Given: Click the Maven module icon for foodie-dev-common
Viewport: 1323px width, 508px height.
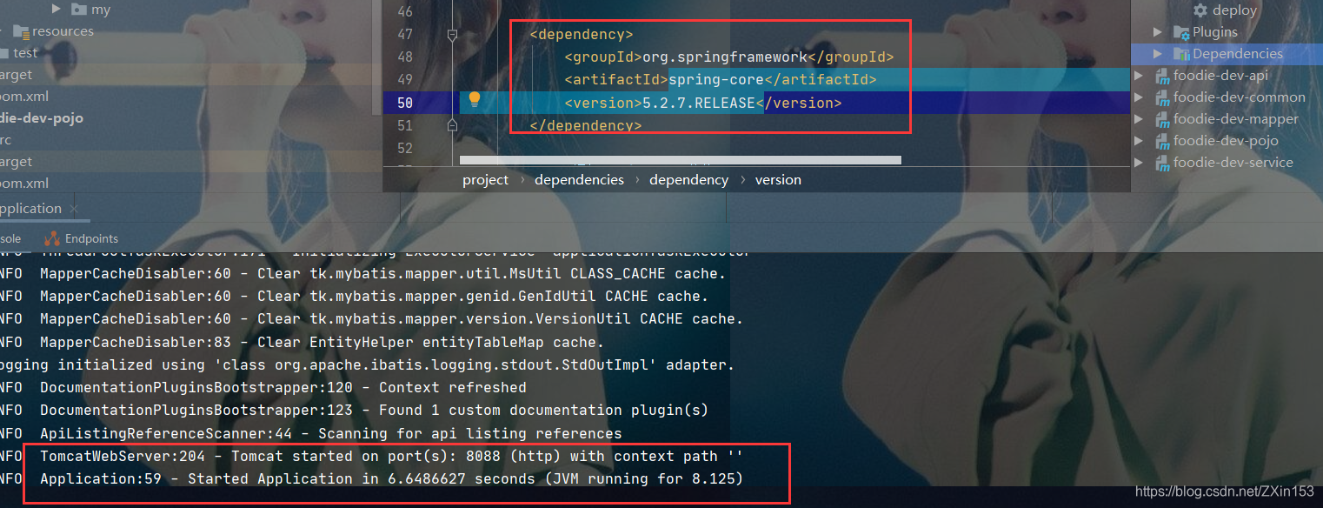Looking at the screenshot, I should (1161, 97).
